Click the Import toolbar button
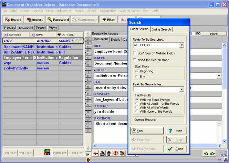Viewport: 229px width, 163px height. point(35,20)
